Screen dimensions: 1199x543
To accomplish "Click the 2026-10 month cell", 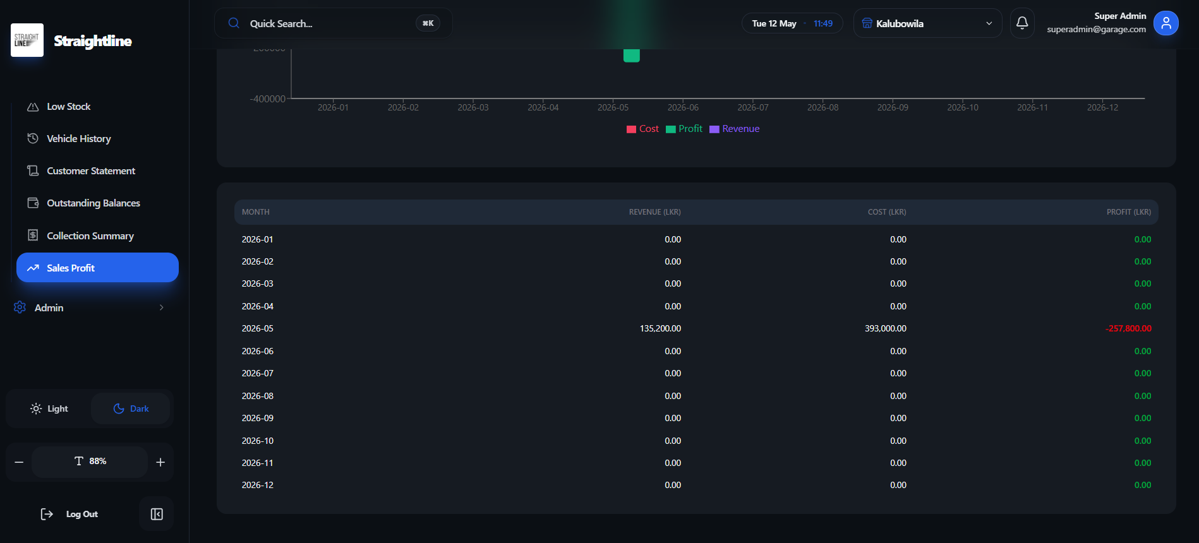I will 258,441.
